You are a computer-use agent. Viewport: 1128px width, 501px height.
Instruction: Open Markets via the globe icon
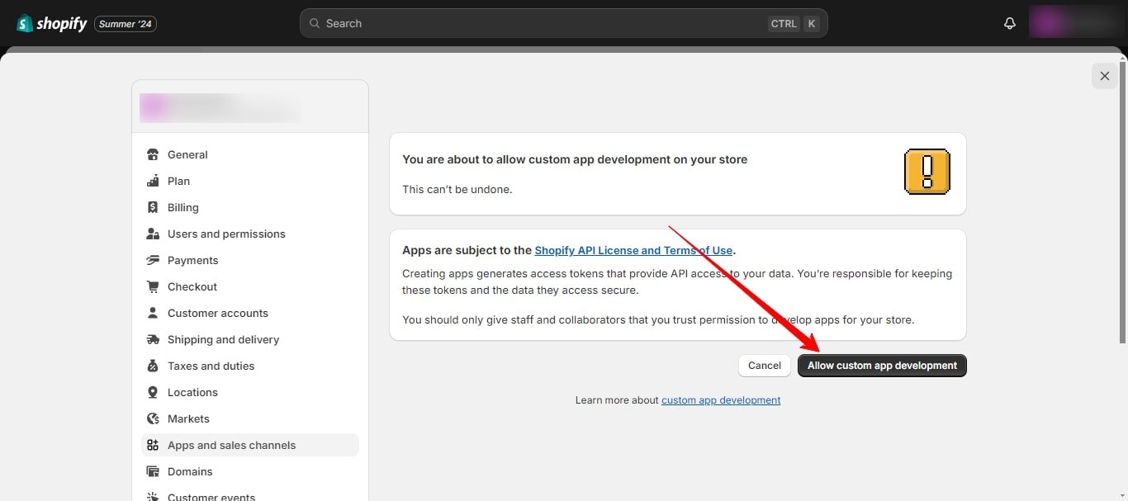pyautogui.click(x=153, y=418)
